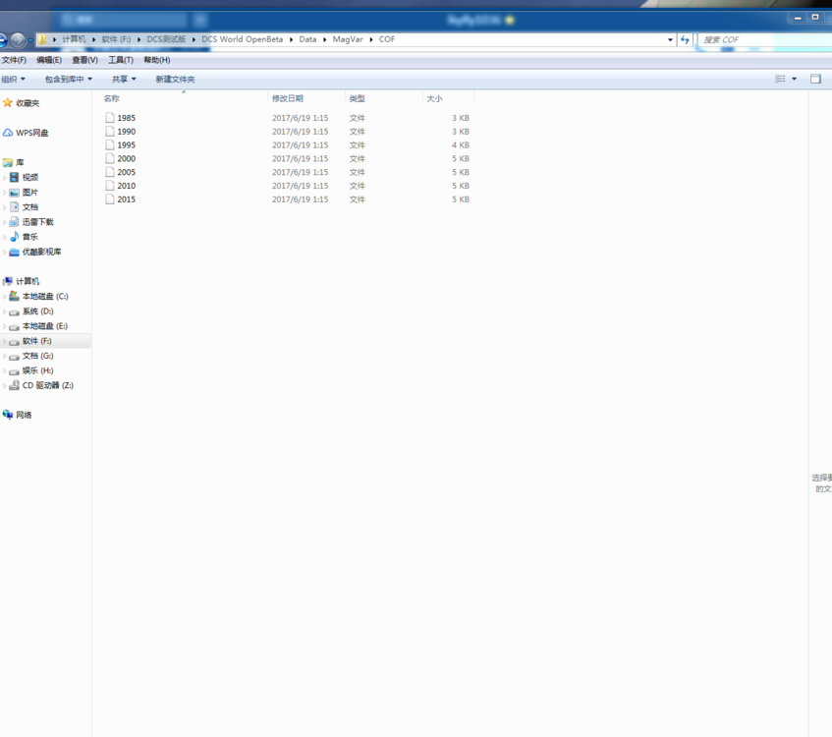This screenshot has height=737, width=832.
Task: Click 计算机 in the address path
Action: tap(74, 39)
